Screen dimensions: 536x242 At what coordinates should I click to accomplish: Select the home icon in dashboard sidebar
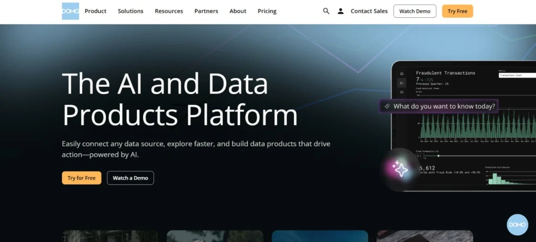401,74
